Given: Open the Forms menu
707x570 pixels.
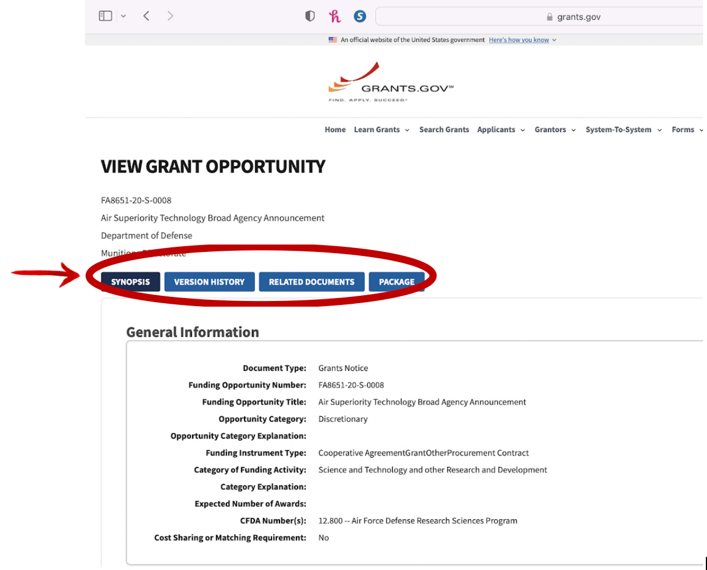Looking at the screenshot, I should pyautogui.click(x=683, y=129).
